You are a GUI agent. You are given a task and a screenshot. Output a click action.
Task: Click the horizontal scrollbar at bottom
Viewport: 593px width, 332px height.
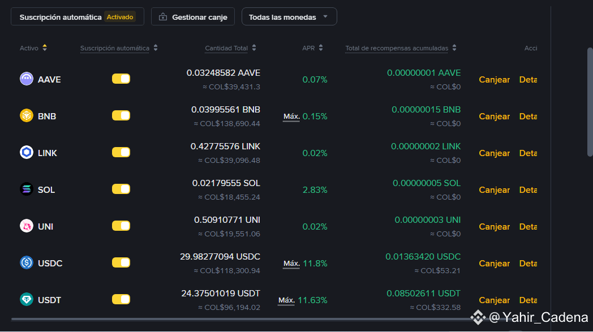[x=242, y=319]
